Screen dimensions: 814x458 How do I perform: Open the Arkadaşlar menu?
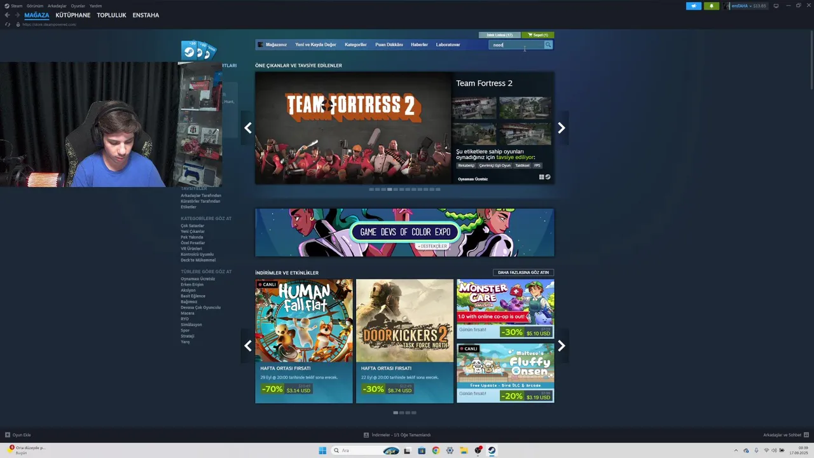click(57, 6)
